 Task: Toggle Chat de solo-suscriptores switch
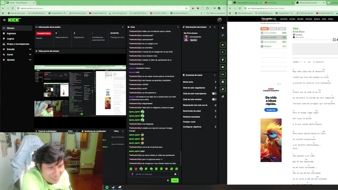214,93
